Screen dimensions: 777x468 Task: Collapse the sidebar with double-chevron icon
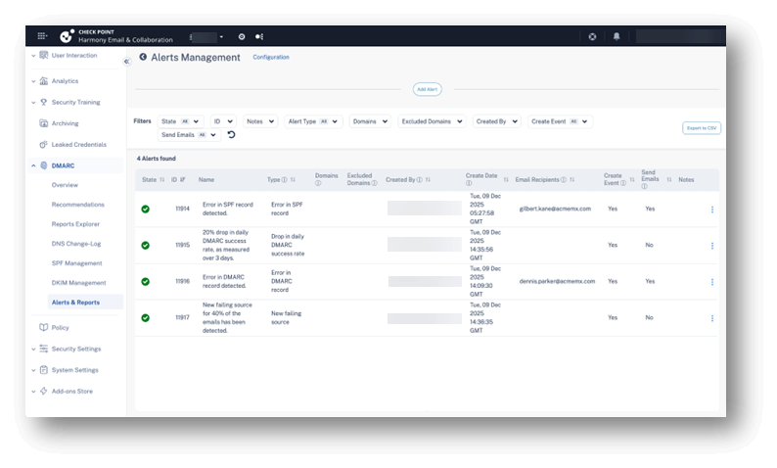[125, 62]
